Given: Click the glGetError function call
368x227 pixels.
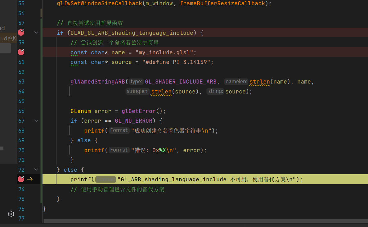Looking at the screenshot, I should pos(139,111).
